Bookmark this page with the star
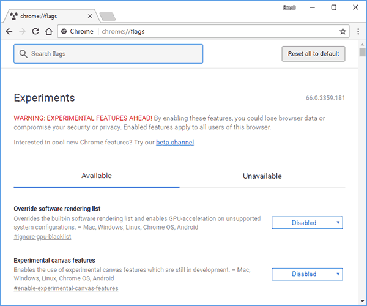 [343, 31]
